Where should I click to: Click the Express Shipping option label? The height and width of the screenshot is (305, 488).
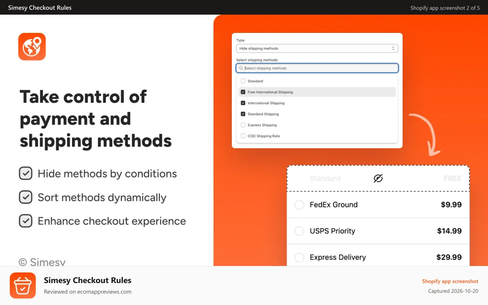pos(262,125)
